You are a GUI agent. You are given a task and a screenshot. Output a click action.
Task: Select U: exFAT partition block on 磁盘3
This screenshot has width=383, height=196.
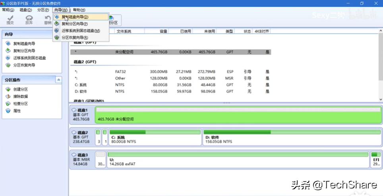pos(238,160)
